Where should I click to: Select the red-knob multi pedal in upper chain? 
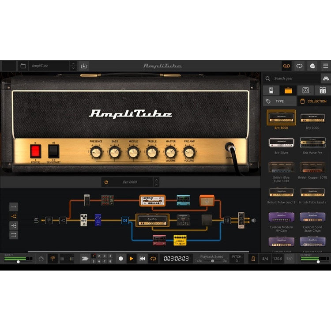[x=108, y=200]
